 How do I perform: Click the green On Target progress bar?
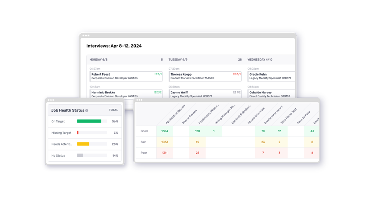click(89, 121)
